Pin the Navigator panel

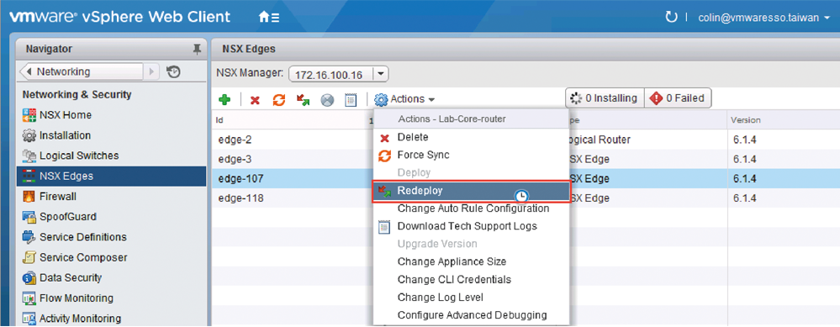coord(197,50)
